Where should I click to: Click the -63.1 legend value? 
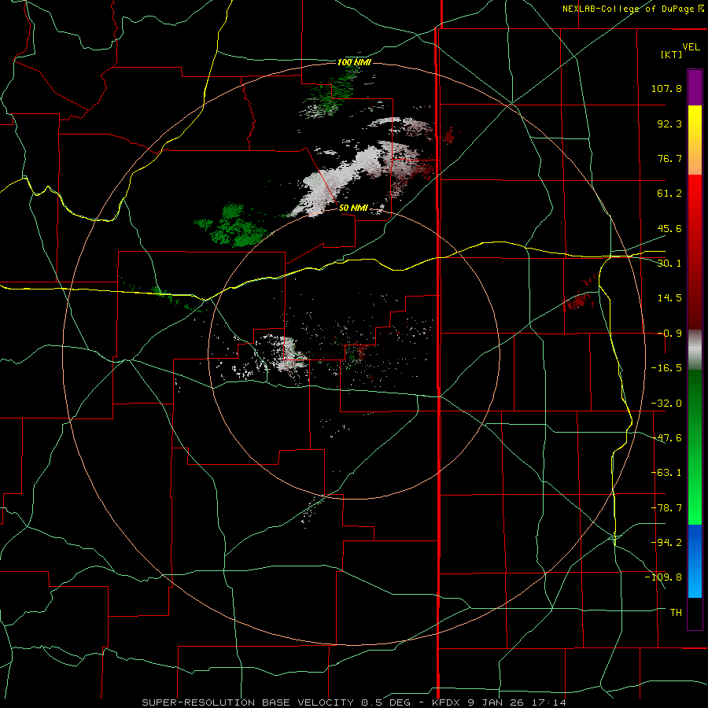(666, 472)
